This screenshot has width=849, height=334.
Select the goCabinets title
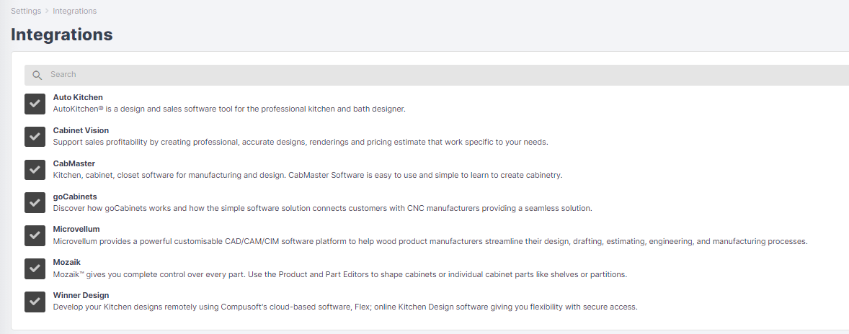[75, 197]
